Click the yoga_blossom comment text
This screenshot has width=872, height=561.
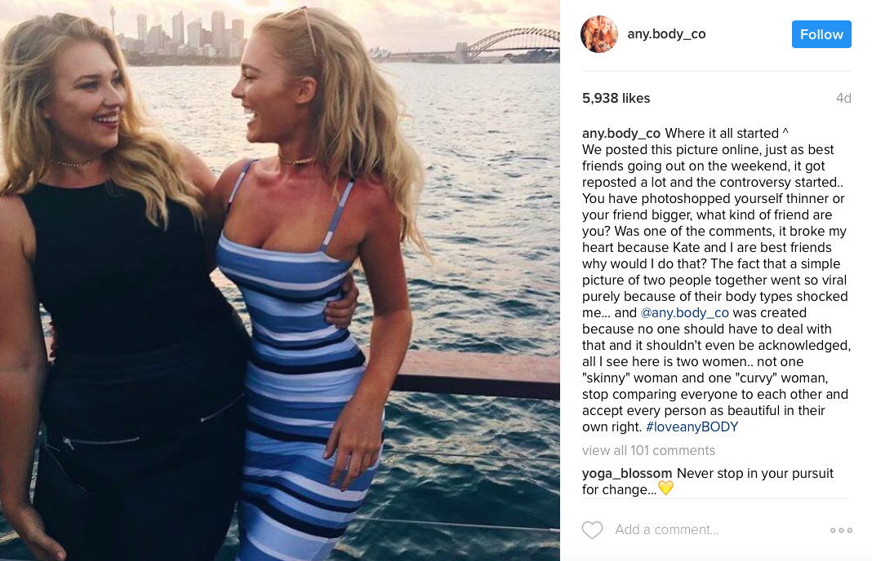click(x=707, y=481)
